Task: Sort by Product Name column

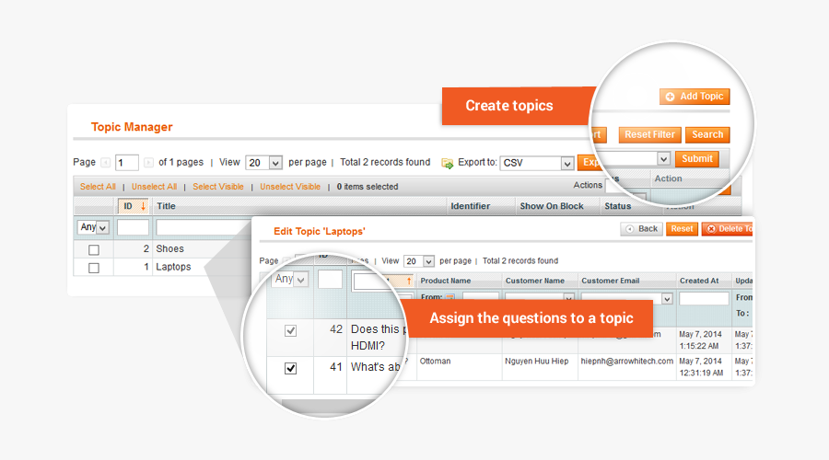Action: tap(445, 281)
